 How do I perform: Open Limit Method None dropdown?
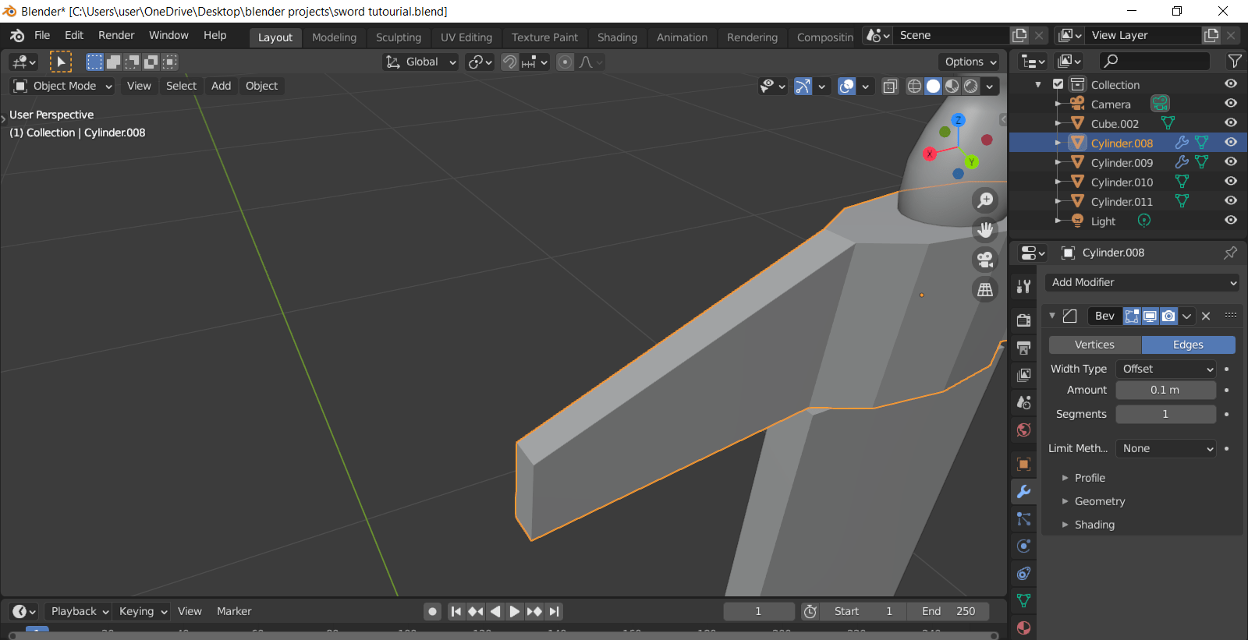[x=1166, y=448]
